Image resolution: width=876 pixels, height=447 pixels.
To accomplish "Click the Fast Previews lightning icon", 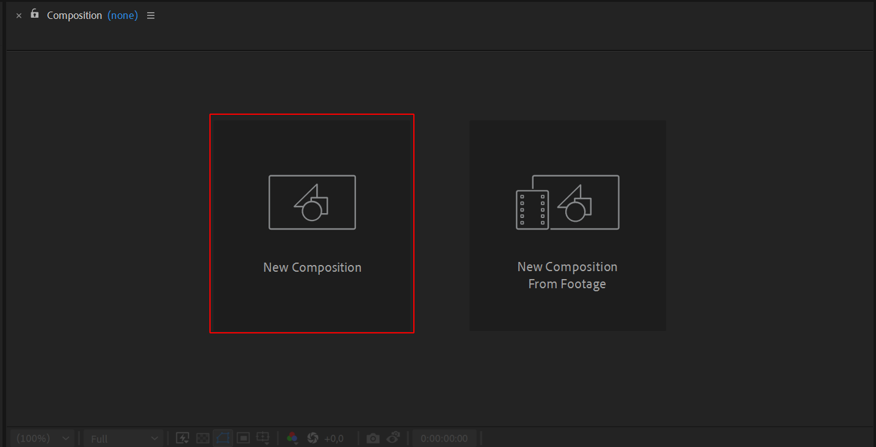I will tap(182, 438).
